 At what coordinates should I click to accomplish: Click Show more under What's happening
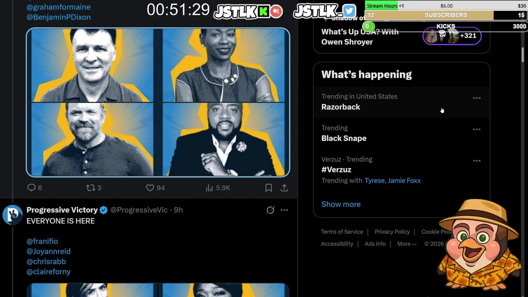[x=341, y=204]
